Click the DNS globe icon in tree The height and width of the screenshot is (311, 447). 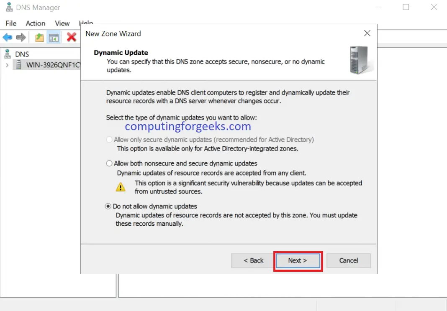point(8,54)
